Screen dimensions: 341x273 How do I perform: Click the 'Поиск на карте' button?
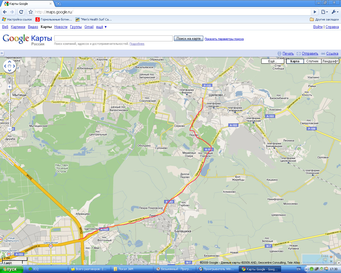coord(189,38)
